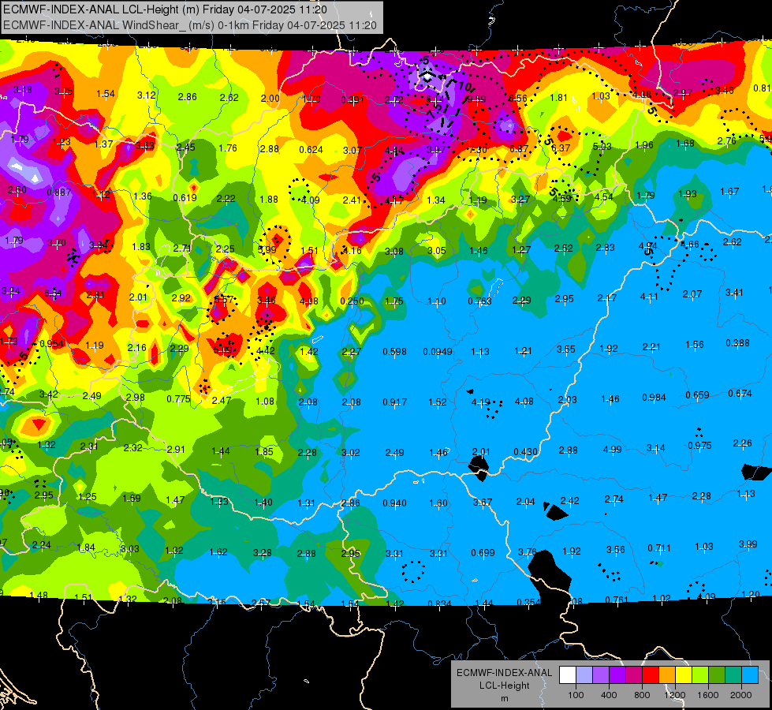Click the wind shear value 0.984
The height and width of the screenshot is (710, 772).
point(654,398)
